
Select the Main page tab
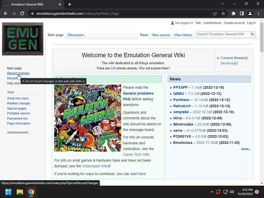point(55,35)
